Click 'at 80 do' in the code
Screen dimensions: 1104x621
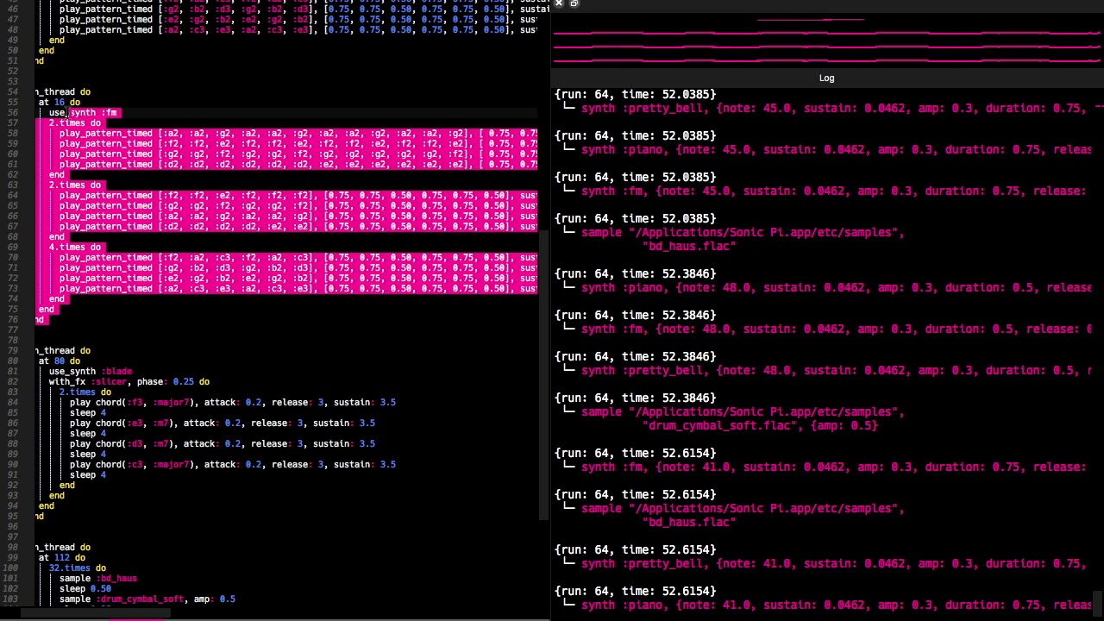pyautogui.click(x=60, y=361)
